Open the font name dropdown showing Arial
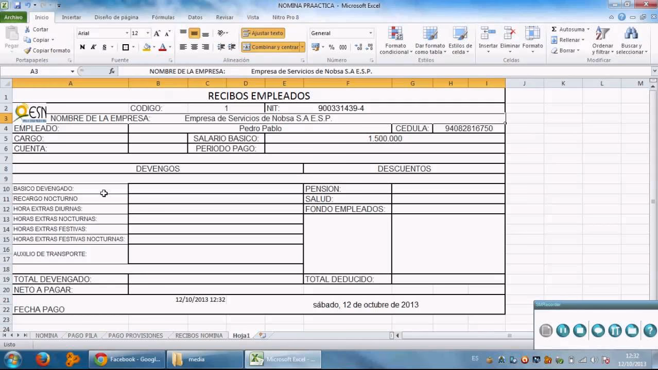The image size is (658, 370). [x=127, y=33]
